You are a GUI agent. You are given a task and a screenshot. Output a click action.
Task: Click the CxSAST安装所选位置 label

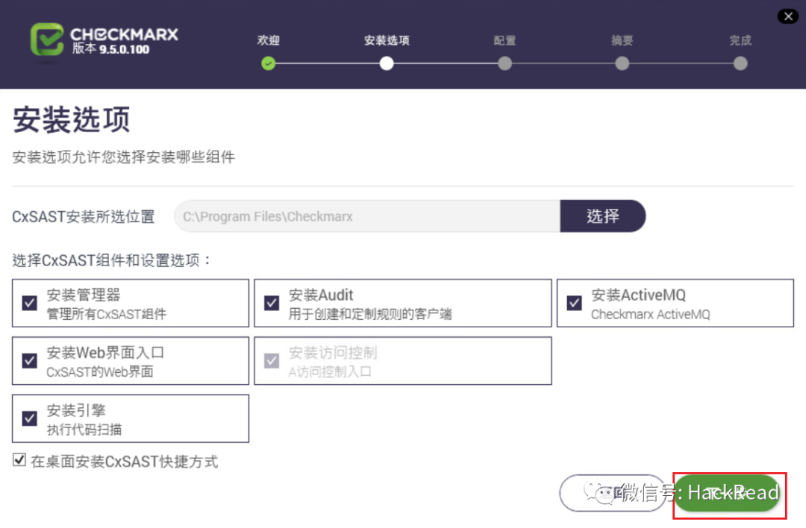[x=84, y=217]
